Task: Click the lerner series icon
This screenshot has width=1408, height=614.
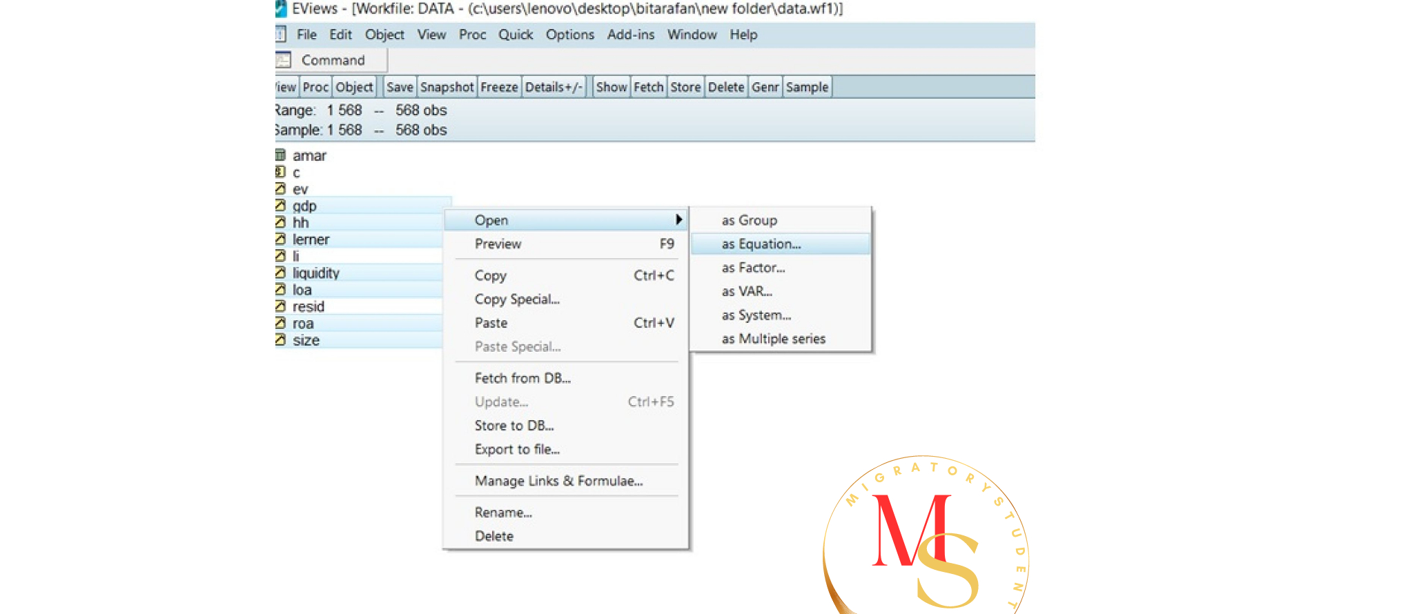Action: pyautogui.click(x=280, y=239)
